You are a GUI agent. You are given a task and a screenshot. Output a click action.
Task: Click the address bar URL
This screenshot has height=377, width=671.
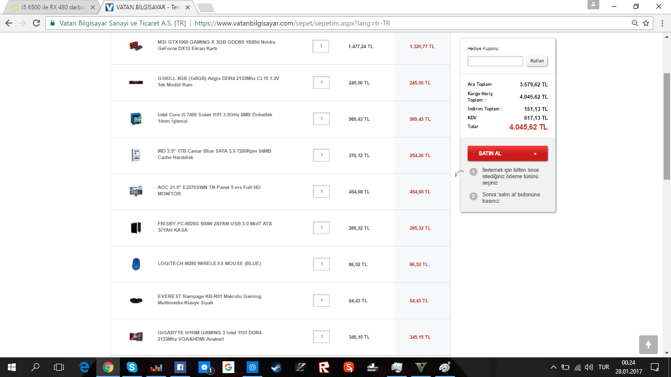[x=292, y=23]
